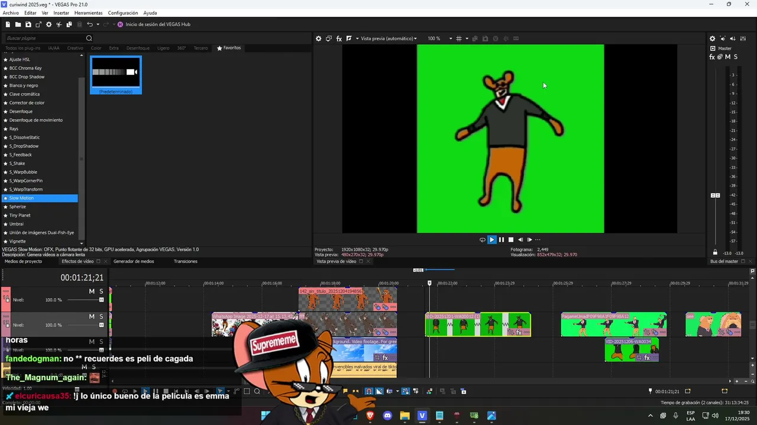757x425 pixels.
Task: Cut selection with the scissors icon
Action: (59, 24)
